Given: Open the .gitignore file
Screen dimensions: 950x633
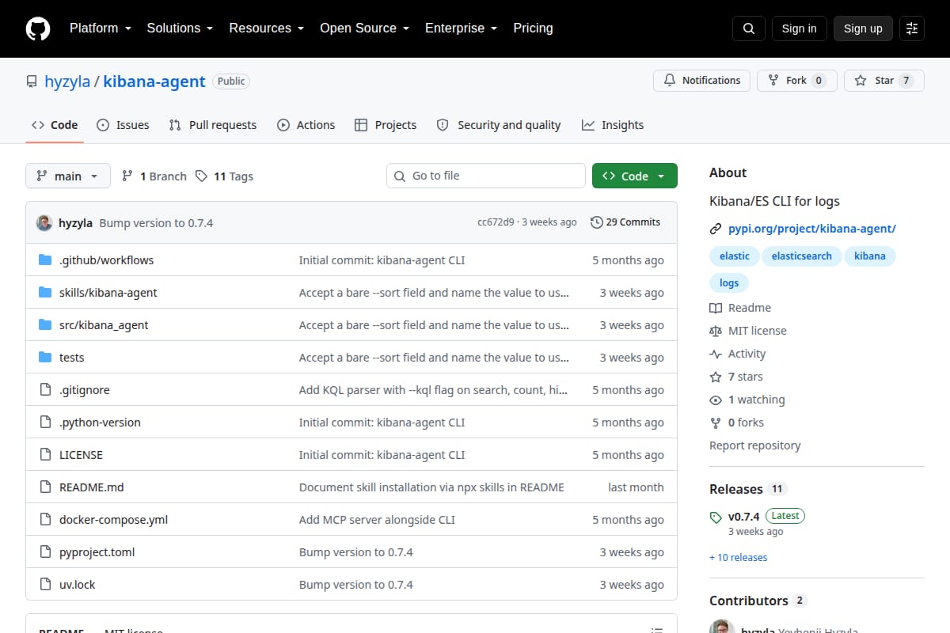Looking at the screenshot, I should pos(84,390).
